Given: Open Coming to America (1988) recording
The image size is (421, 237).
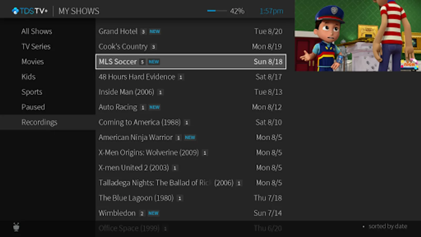Looking at the screenshot, I should point(139,122).
